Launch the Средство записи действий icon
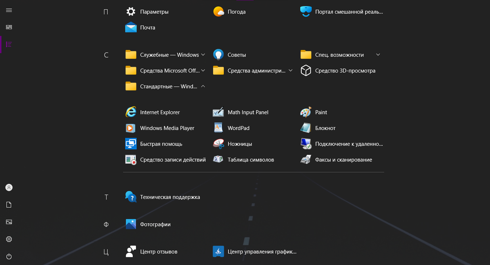The image size is (490, 265). [x=131, y=160]
